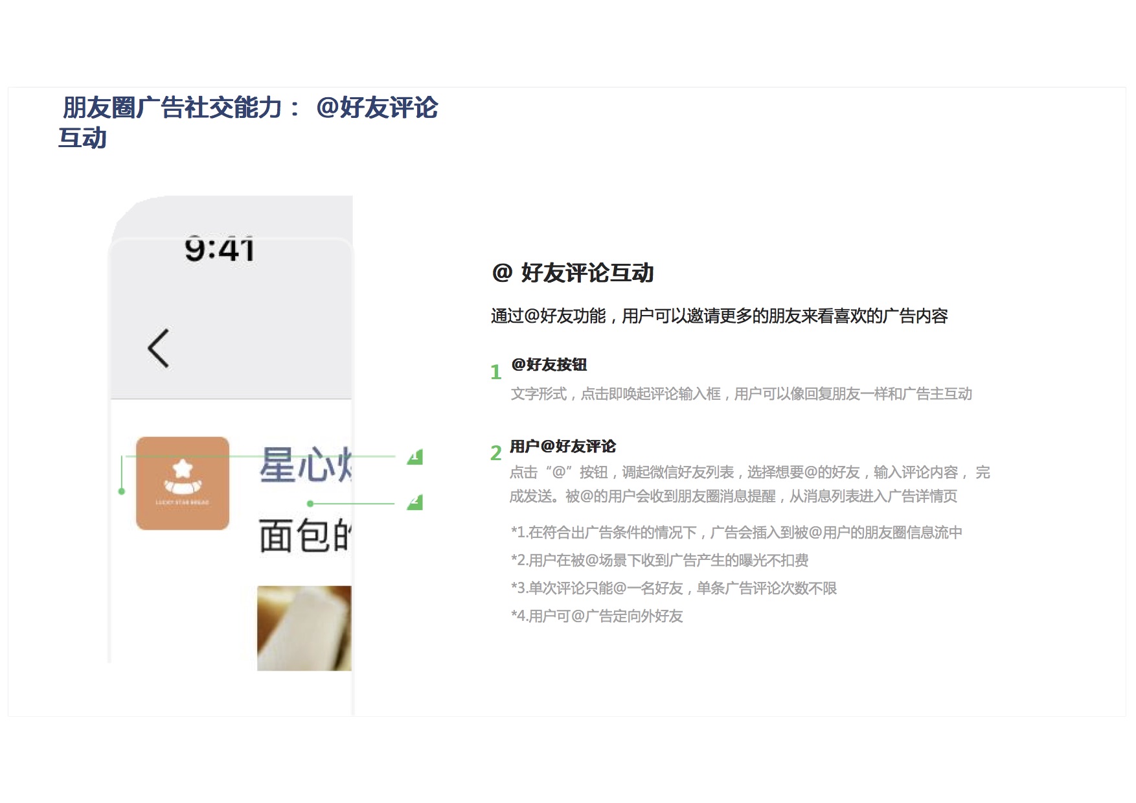Click note *1 about 朋友圈信息流

coord(736,532)
